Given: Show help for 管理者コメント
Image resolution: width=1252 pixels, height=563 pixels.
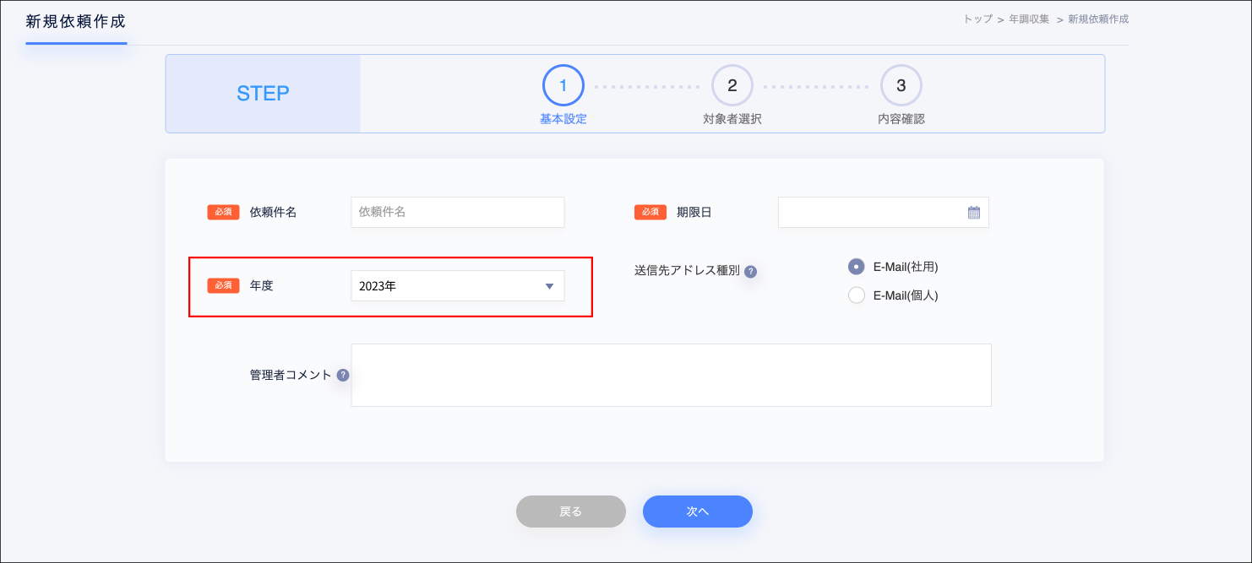Looking at the screenshot, I should click(x=343, y=376).
